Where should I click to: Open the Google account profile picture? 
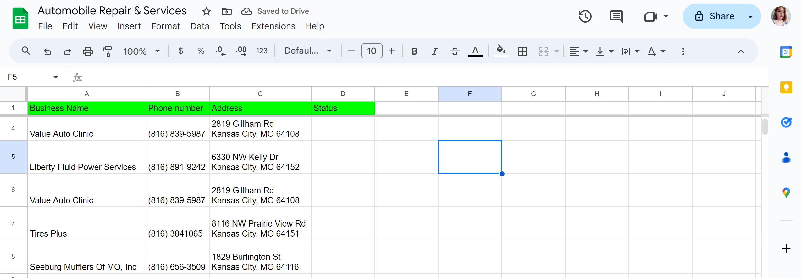pyautogui.click(x=781, y=16)
